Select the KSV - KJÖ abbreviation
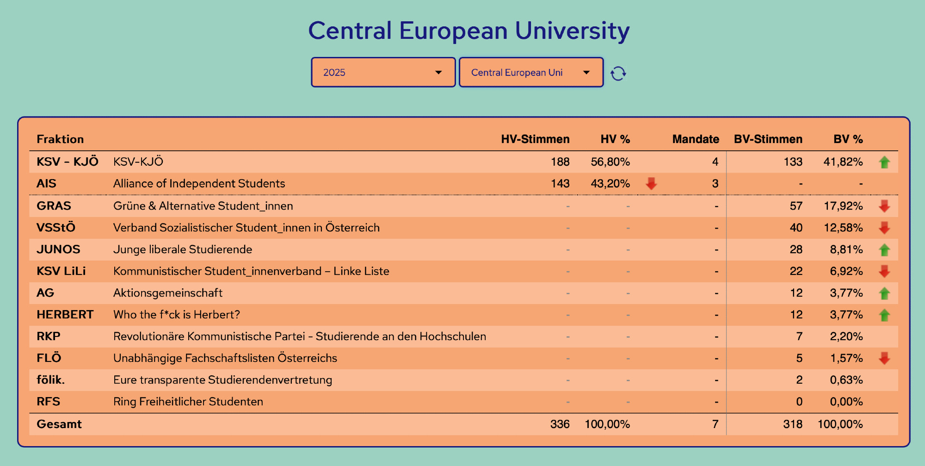Screen dimensions: 925x466 [x=68, y=162]
